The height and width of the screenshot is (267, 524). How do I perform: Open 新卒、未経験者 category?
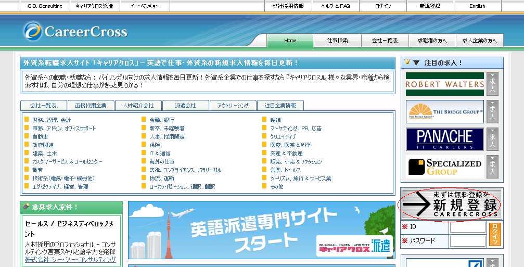point(167,129)
